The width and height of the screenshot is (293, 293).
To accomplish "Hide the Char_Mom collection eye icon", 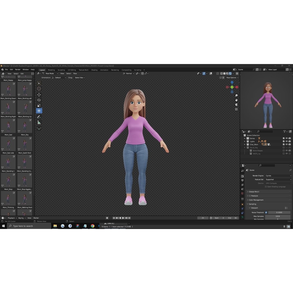I will [x=287, y=144].
